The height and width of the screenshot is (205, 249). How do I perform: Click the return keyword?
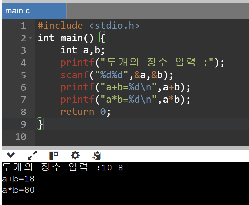pyautogui.click(x=77, y=112)
